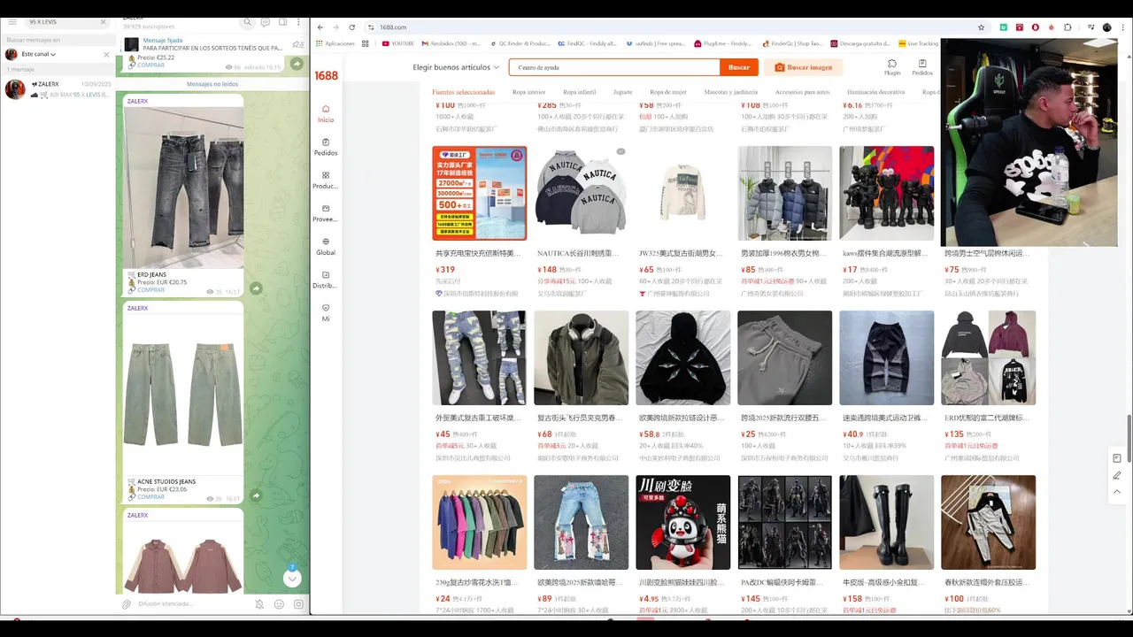This screenshot has height=637, width=1133.
Task: Select the 'Fuentes seleccionadas' tab
Action: pos(463,92)
